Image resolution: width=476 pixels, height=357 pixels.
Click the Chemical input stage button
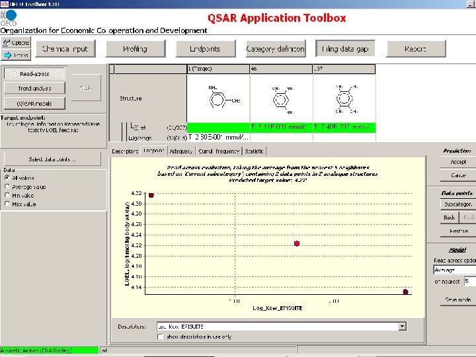click(65, 48)
